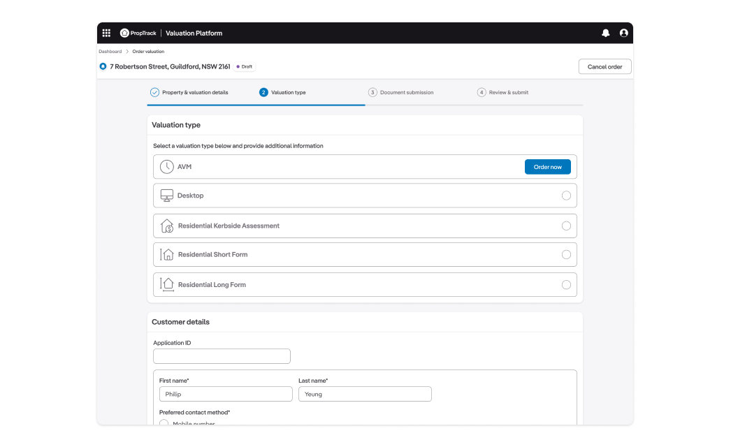Select Residential Kerbside Assessment radio button

tap(566, 226)
